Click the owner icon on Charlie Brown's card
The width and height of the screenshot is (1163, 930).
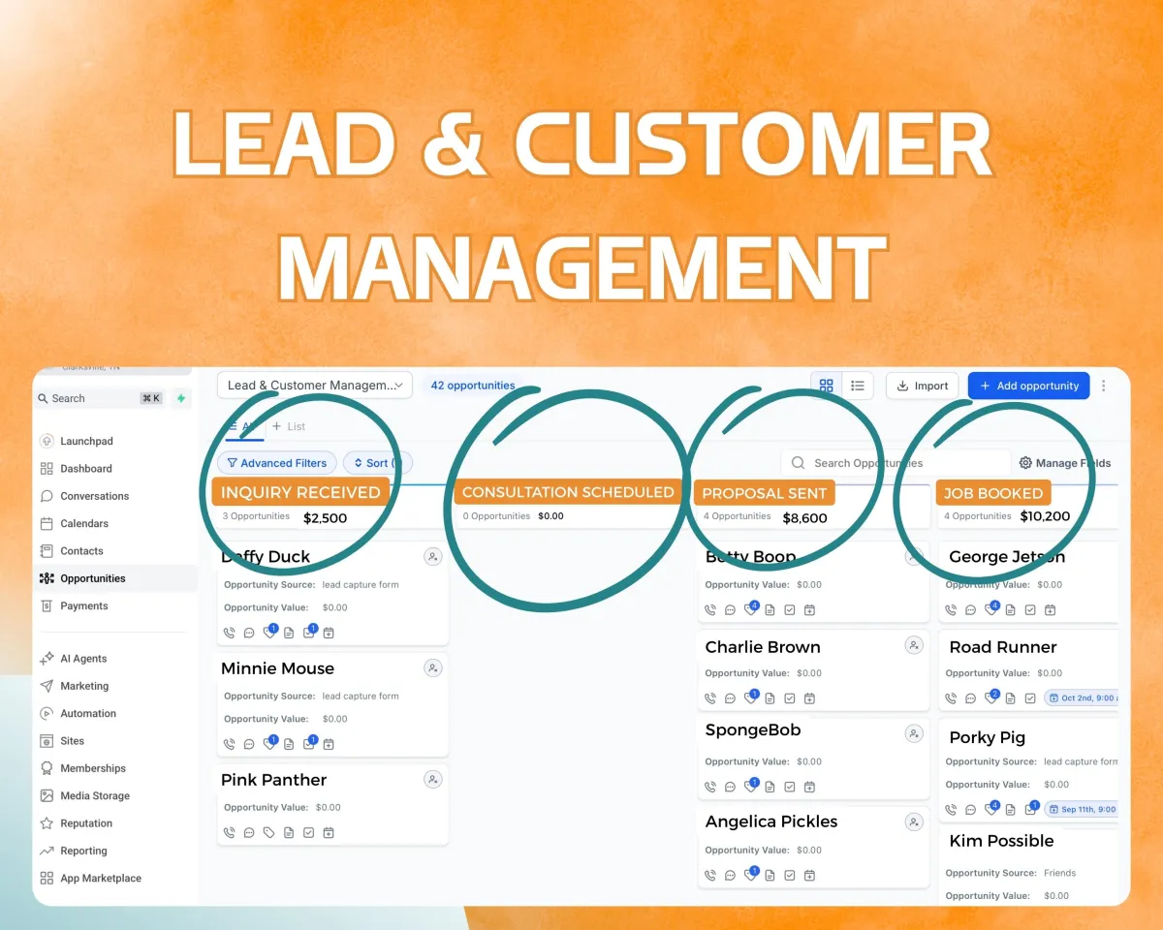point(914,645)
